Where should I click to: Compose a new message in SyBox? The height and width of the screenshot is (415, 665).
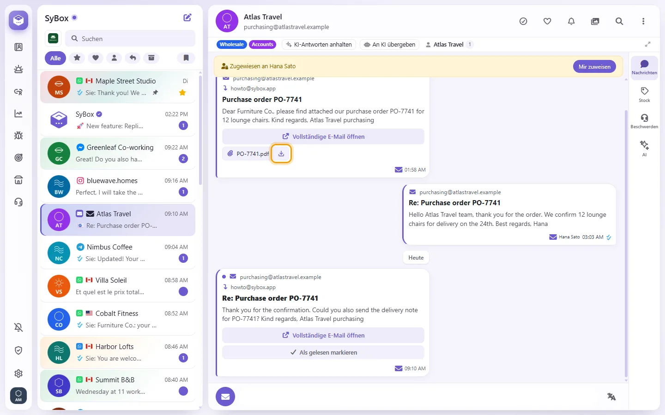[187, 18]
